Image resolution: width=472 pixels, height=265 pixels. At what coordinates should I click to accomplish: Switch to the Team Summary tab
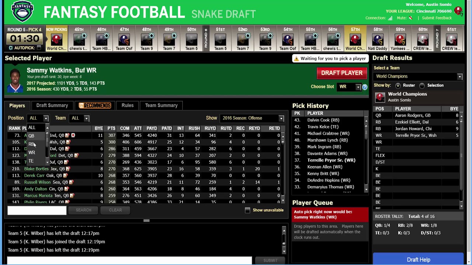[x=161, y=106]
